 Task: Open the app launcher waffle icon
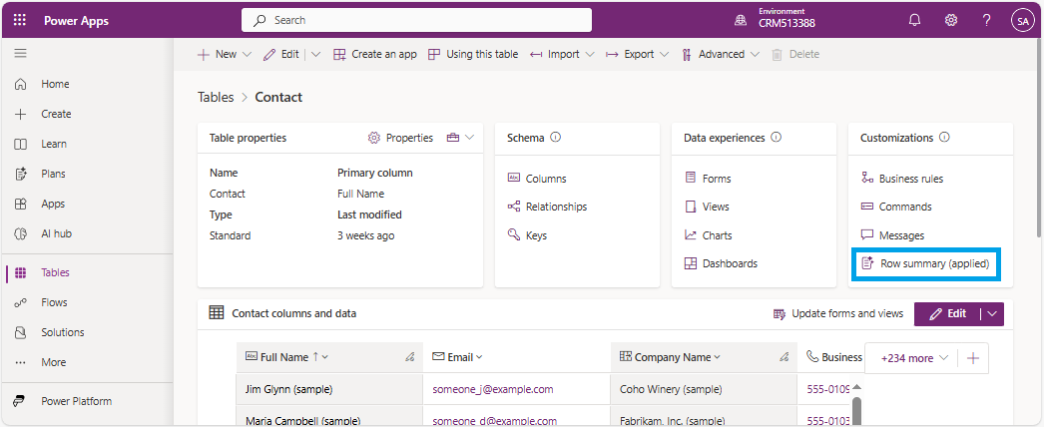point(20,20)
